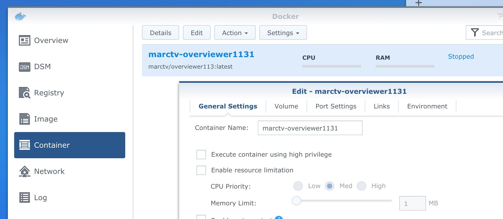
Task: Click the Details button
Action: click(161, 32)
